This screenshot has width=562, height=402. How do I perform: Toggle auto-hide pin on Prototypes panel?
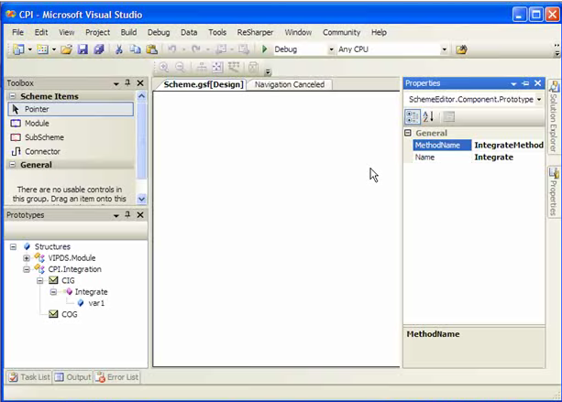point(127,215)
